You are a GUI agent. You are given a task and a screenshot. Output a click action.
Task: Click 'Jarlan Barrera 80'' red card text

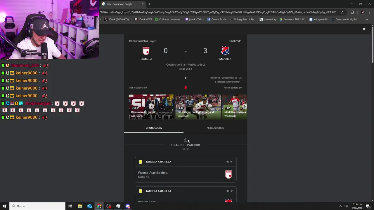(233, 88)
